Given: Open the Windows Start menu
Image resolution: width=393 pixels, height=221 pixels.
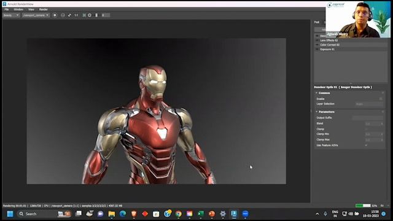Looking at the screenshot, I should coord(10,214).
